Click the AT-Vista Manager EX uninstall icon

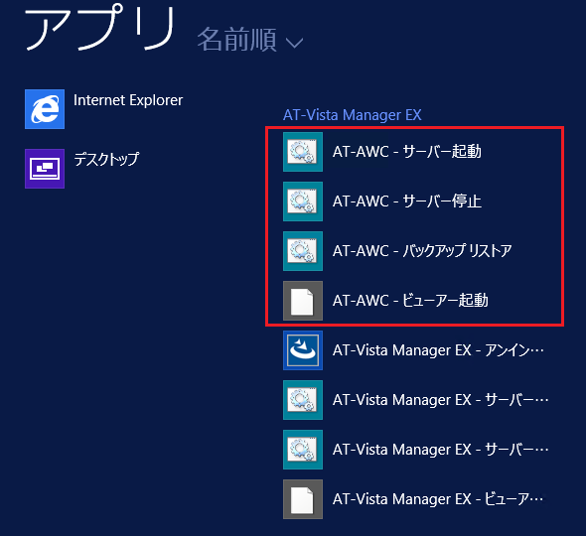click(303, 350)
